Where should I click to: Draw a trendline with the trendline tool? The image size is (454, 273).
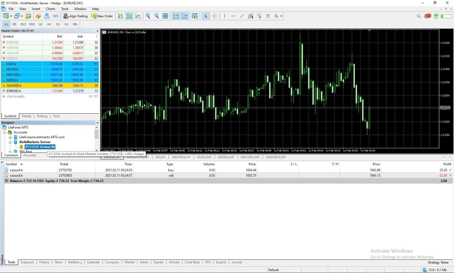click(242, 16)
